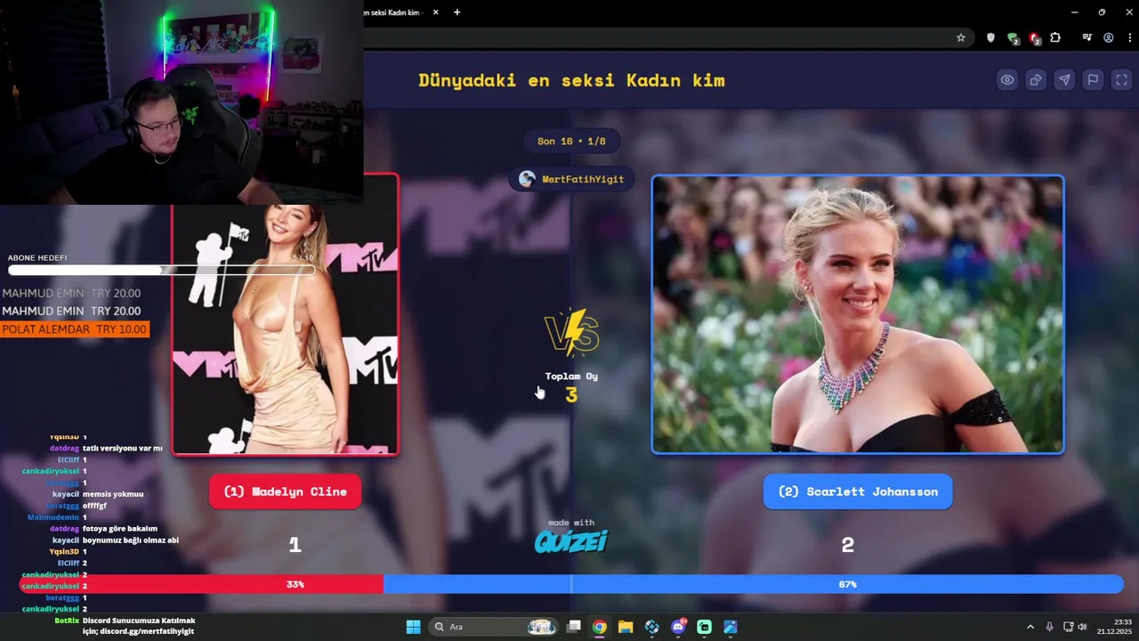Click the Madelyn Cline photo card

pyautogui.click(x=285, y=314)
